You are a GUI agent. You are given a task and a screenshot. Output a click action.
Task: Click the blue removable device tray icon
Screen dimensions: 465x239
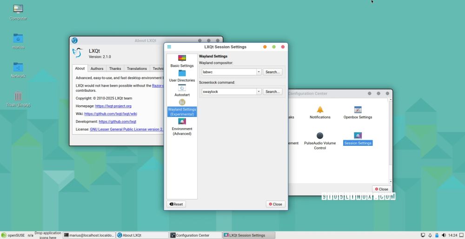click(x=437, y=235)
